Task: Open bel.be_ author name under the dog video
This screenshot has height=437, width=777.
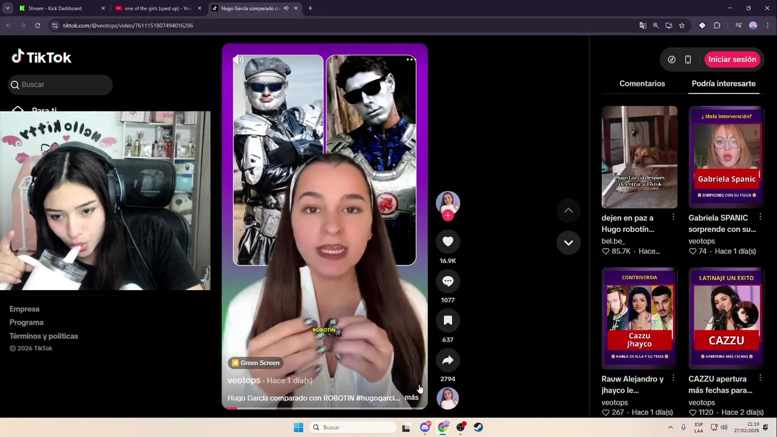Action: tap(613, 241)
